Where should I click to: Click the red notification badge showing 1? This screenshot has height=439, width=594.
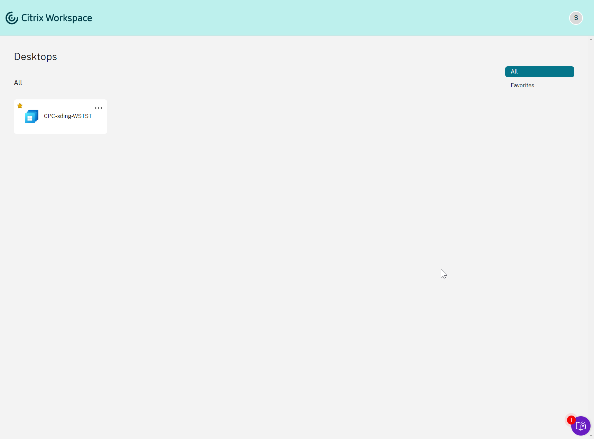pos(571,420)
